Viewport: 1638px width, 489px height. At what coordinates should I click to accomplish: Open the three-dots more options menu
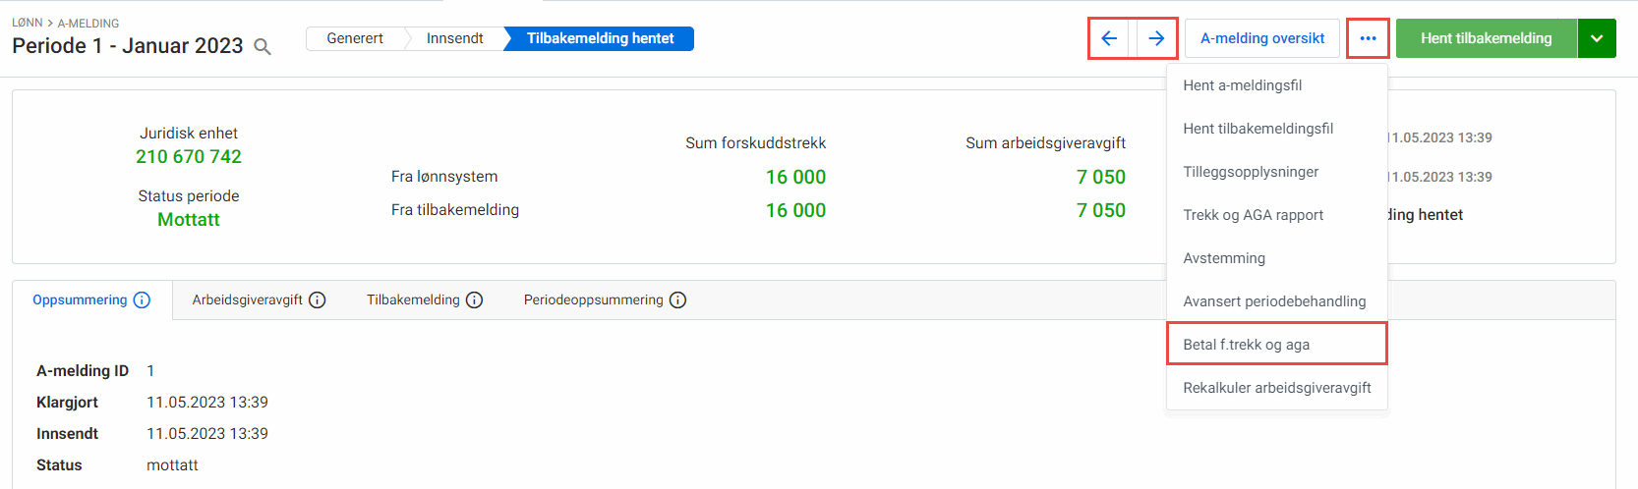tap(1368, 38)
